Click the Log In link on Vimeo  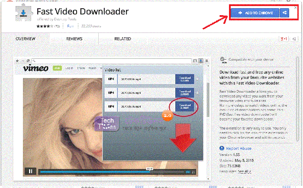[x=69, y=68]
